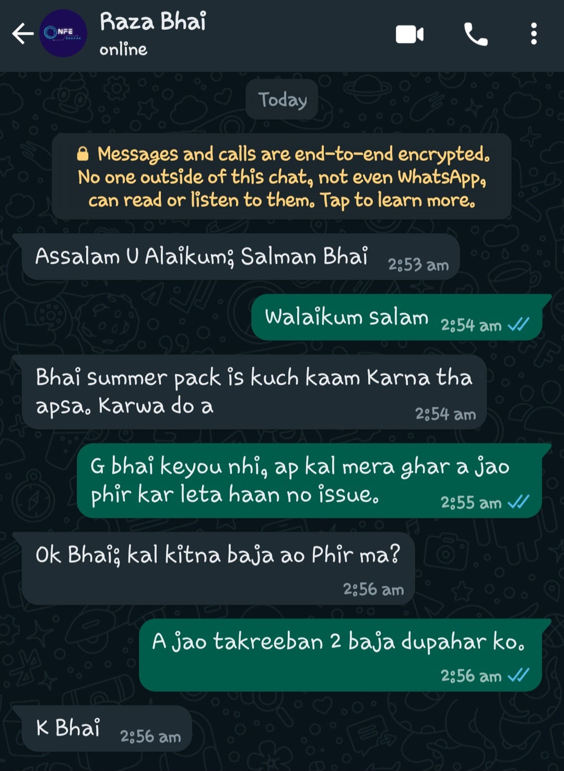Select the G bhai keyou nhi message
564x771 pixels.
coord(309,481)
